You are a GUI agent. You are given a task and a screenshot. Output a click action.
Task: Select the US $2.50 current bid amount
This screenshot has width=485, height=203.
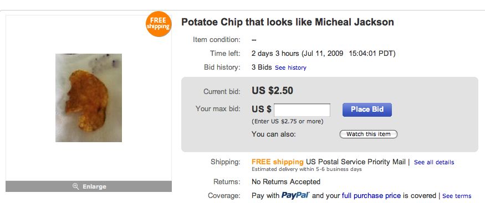[272, 91]
